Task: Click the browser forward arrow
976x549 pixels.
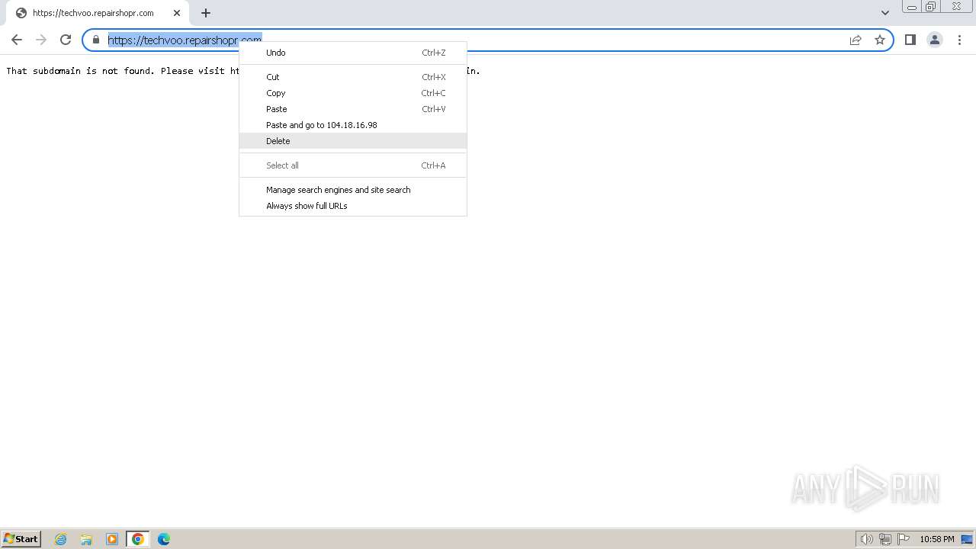Action: [x=41, y=40]
